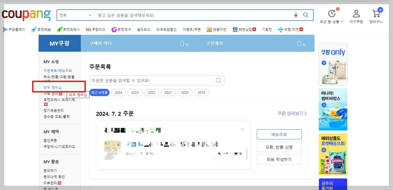The width and height of the screenshot is (393, 190).
Task: Open 쿠페이 머니 balance panel
Action: point(139,43)
